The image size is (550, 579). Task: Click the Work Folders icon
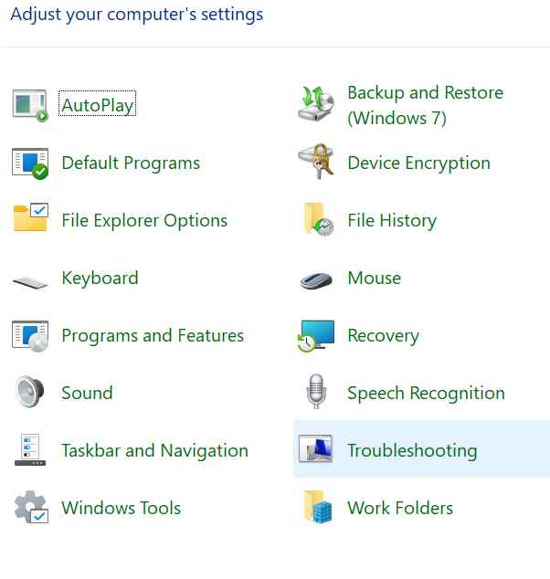318,507
